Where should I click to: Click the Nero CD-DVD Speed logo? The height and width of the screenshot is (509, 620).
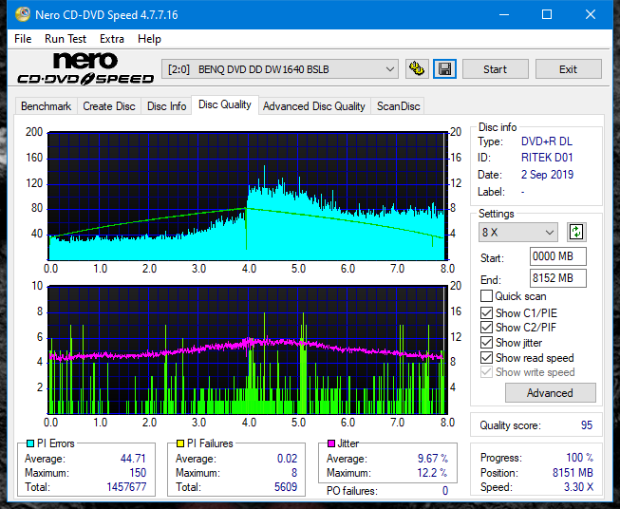point(85,68)
